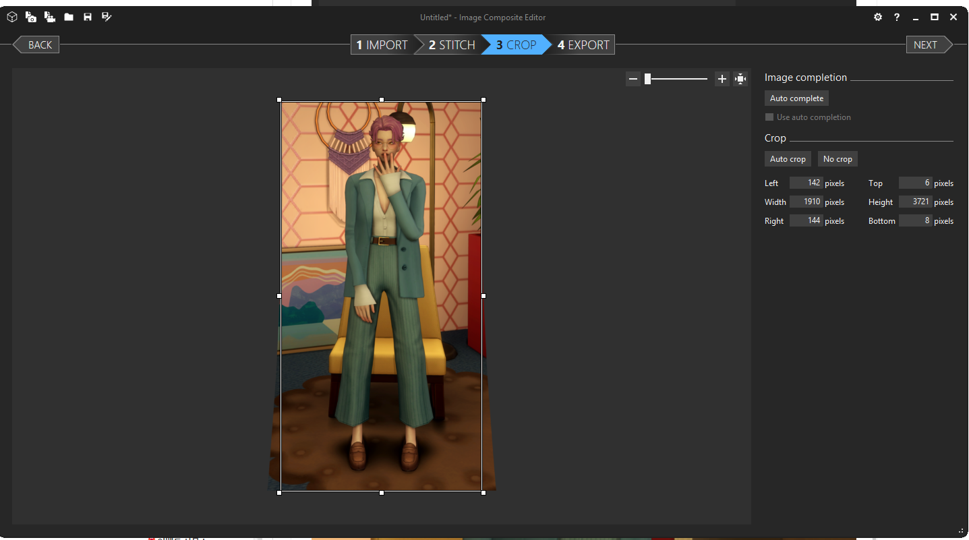Enable Use auto completion checkbox
The height and width of the screenshot is (540, 969).
[x=769, y=117]
